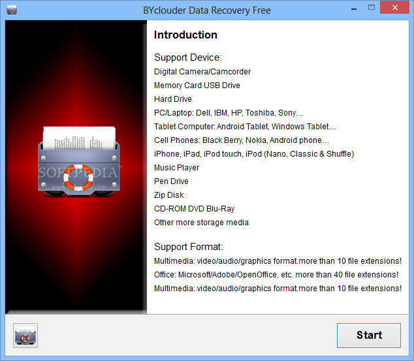The height and width of the screenshot is (361, 414).
Task: Click the Start button
Action: click(x=368, y=335)
